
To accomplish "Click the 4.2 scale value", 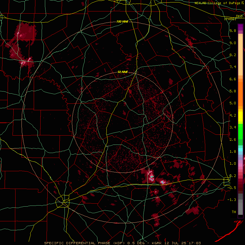I will coord(233,115).
